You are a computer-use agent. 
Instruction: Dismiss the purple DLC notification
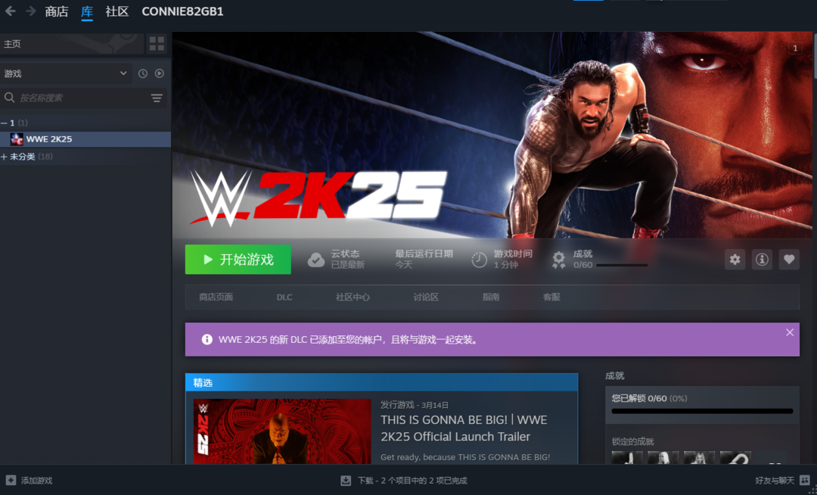click(x=790, y=332)
